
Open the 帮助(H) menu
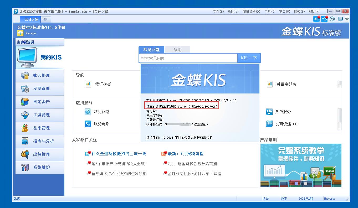tap(314, 12)
